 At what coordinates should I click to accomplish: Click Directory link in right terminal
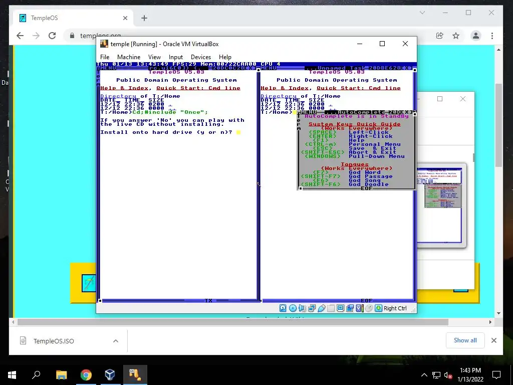(279, 96)
